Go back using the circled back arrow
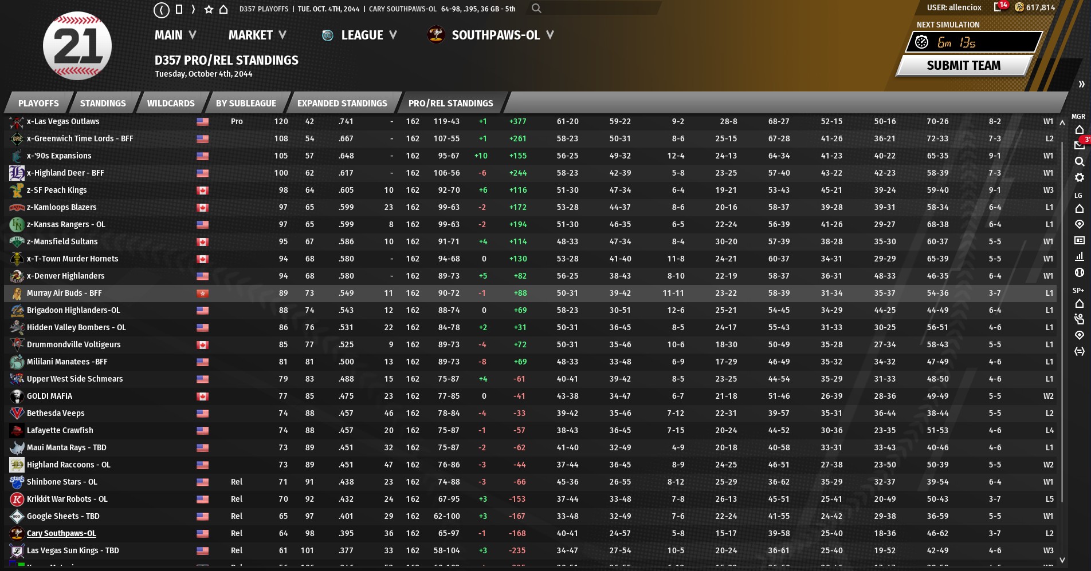Viewport: 1091px width, 571px height. (162, 10)
